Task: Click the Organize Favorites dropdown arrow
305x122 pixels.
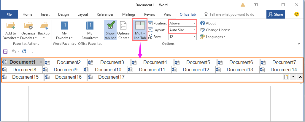Action: tap(36, 38)
